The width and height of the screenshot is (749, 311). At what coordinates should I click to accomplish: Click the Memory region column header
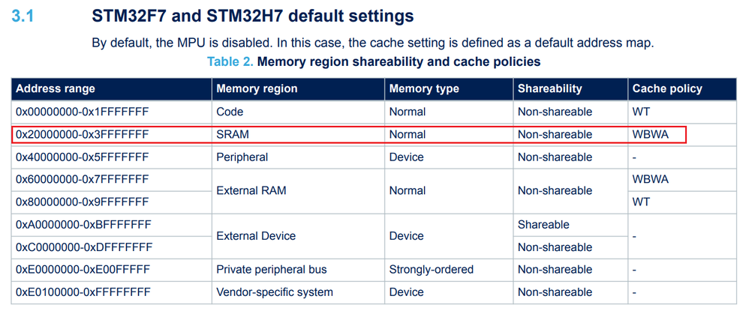coord(257,88)
